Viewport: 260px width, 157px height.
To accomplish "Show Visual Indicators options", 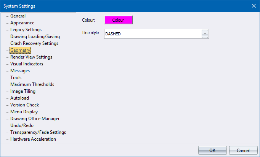I will pyautogui.click(x=27, y=64).
